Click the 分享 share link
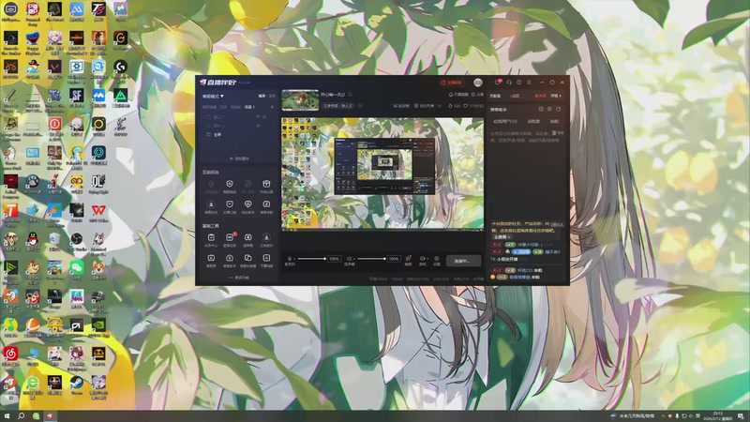The height and width of the screenshot is (422, 750). 477,95
